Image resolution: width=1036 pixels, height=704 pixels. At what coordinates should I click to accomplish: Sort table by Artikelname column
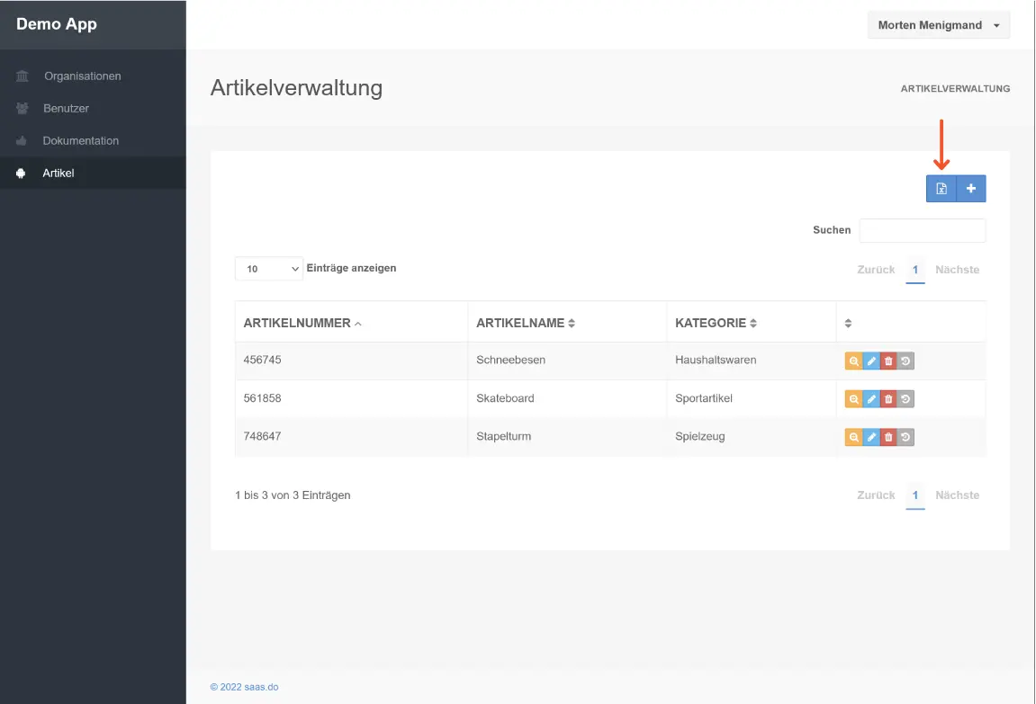525,323
